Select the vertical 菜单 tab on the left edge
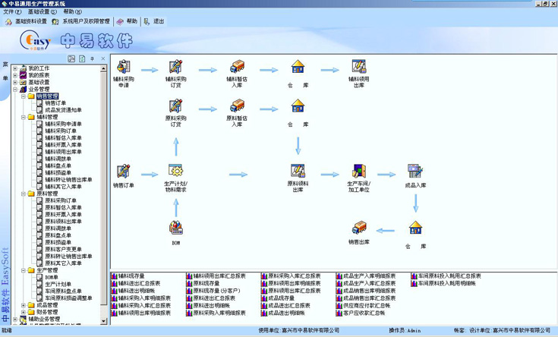This screenshot has width=558, height=337. click(5, 71)
